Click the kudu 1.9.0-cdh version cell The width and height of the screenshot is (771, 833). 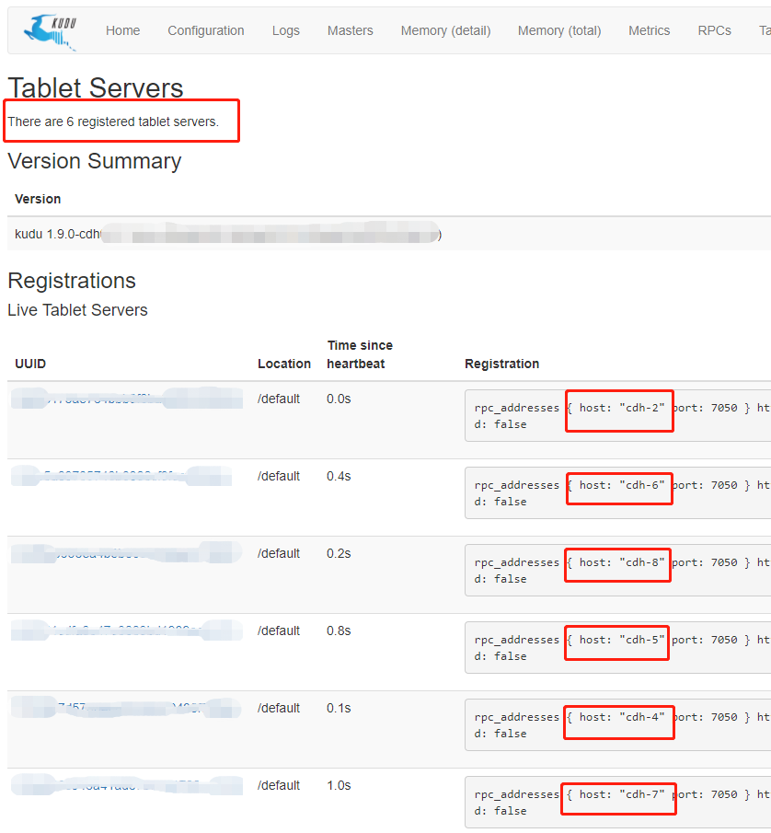[228, 235]
